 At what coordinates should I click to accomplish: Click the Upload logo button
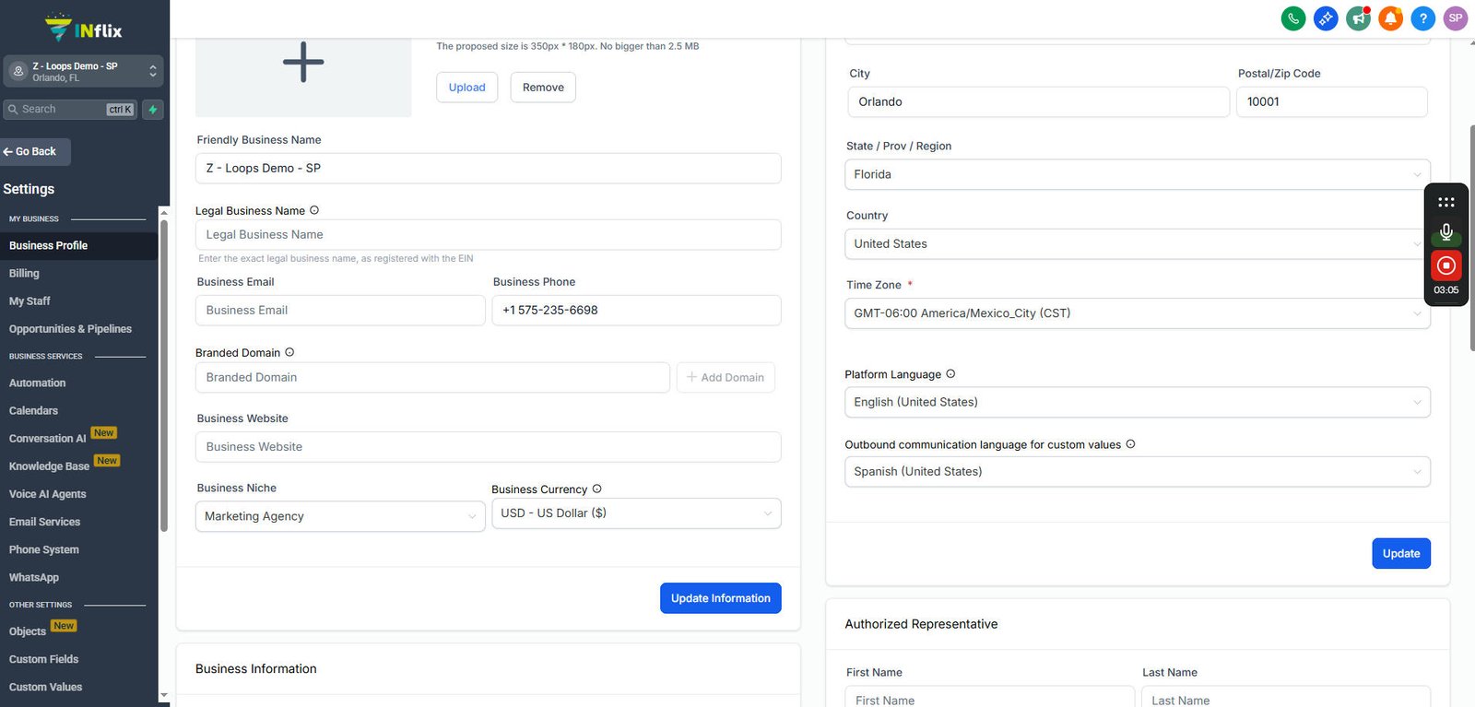[466, 88]
